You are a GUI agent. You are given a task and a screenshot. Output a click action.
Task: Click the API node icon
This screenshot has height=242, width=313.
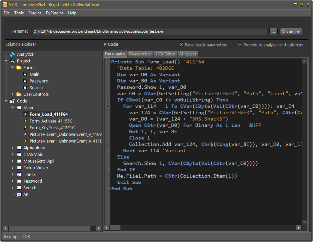tap(19, 195)
